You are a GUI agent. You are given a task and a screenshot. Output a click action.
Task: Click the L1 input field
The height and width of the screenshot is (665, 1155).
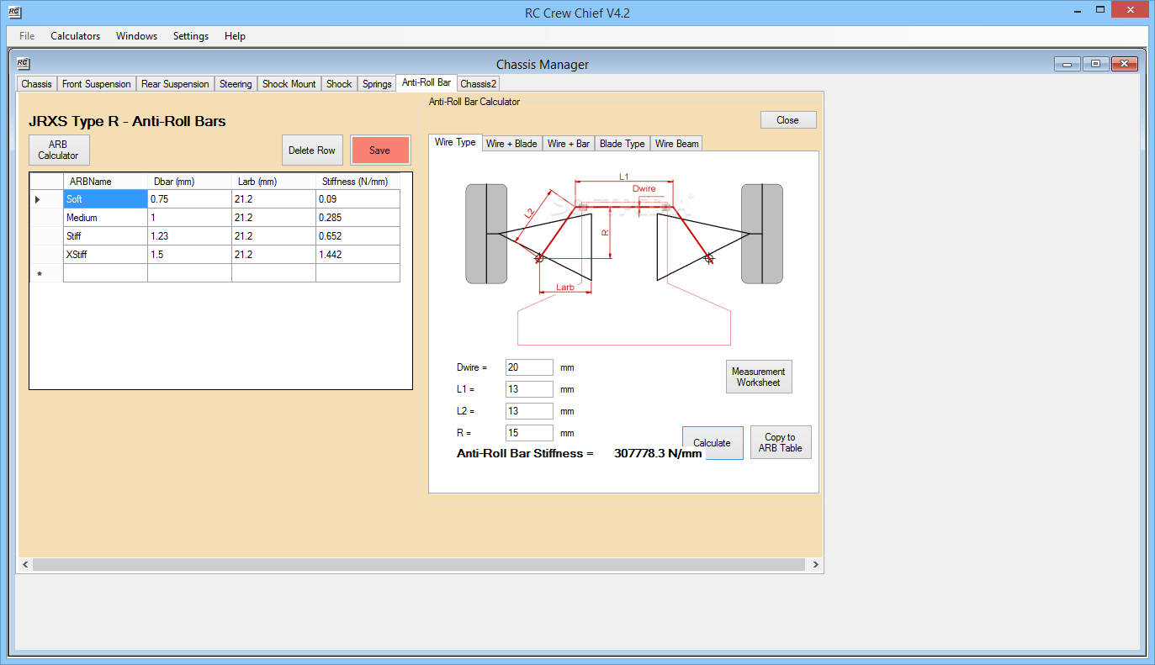tap(529, 389)
